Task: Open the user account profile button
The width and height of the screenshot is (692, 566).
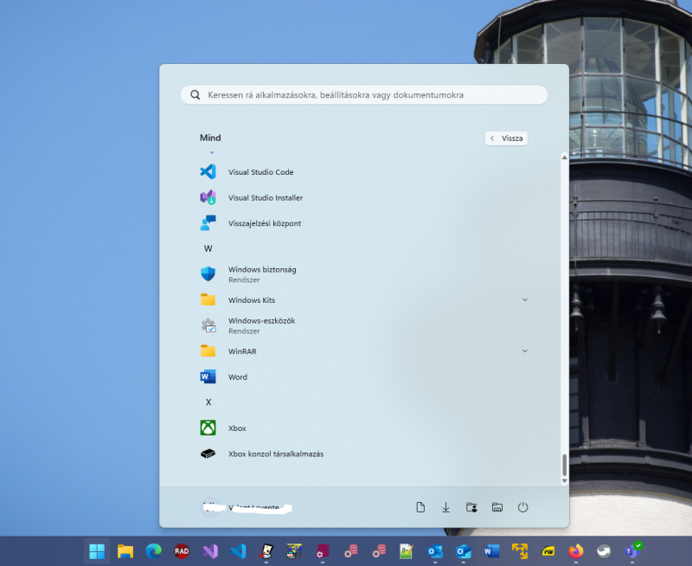Action: click(246, 507)
